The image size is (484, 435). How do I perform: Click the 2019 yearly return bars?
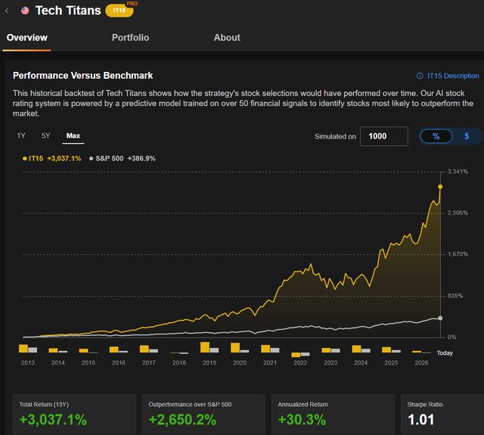[x=209, y=348]
